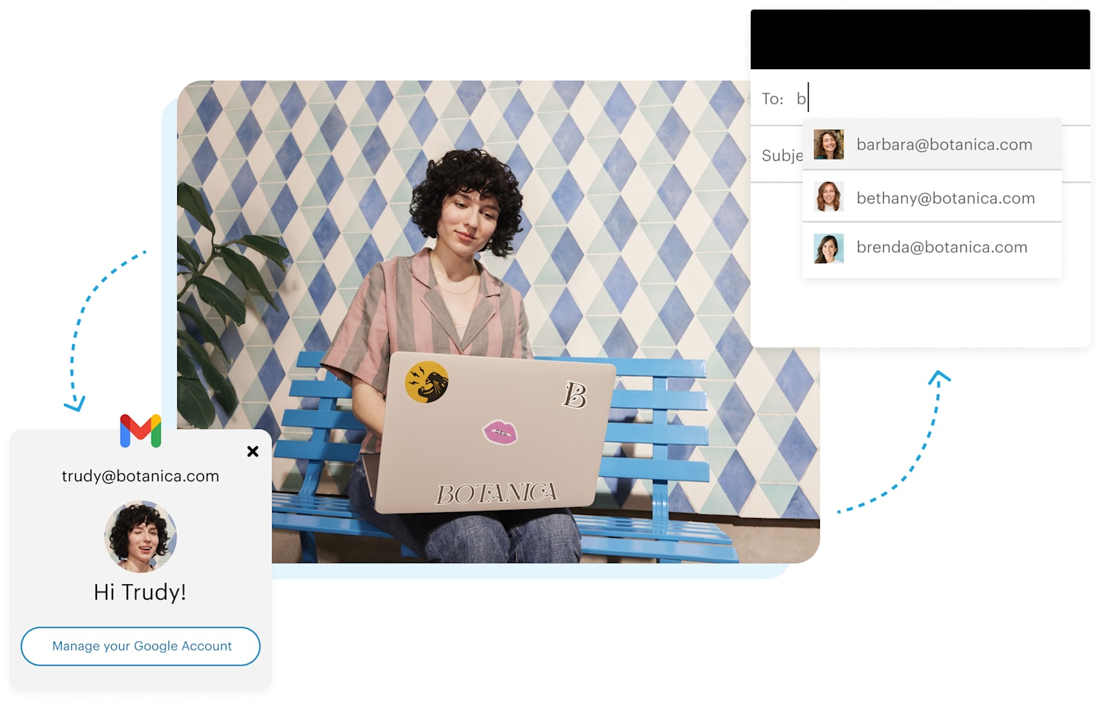
Task: Dismiss the Trudy account card
Action: pos(253,451)
